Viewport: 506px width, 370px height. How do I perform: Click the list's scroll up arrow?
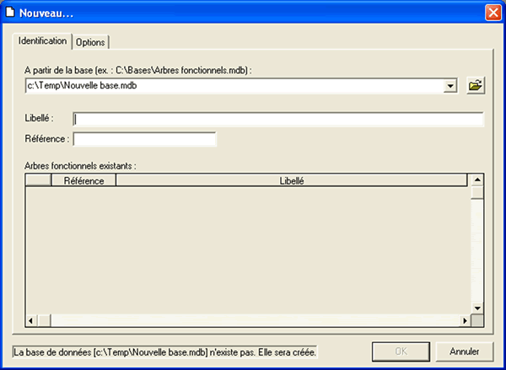pyautogui.click(x=477, y=180)
